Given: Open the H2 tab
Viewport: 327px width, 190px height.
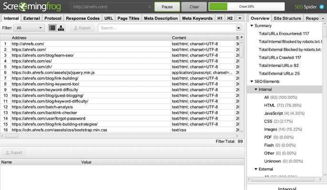Looking at the screenshot, I should point(230,19).
